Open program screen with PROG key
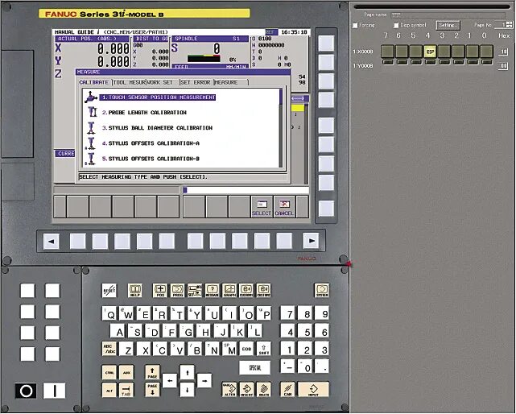 (x=177, y=291)
